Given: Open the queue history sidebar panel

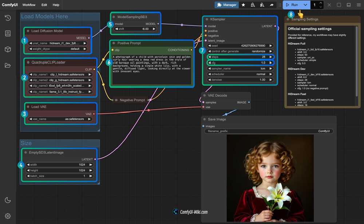Looking at the screenshot, I should (8, 18).
